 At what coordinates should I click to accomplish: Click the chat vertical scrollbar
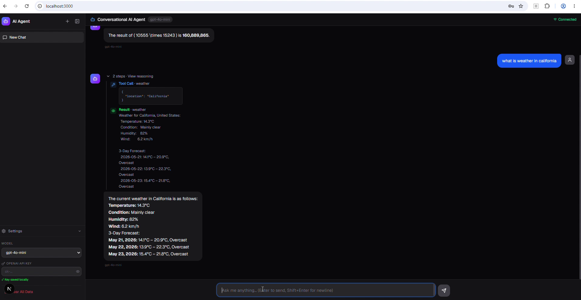pyautogui.click(x=580, y=167)
